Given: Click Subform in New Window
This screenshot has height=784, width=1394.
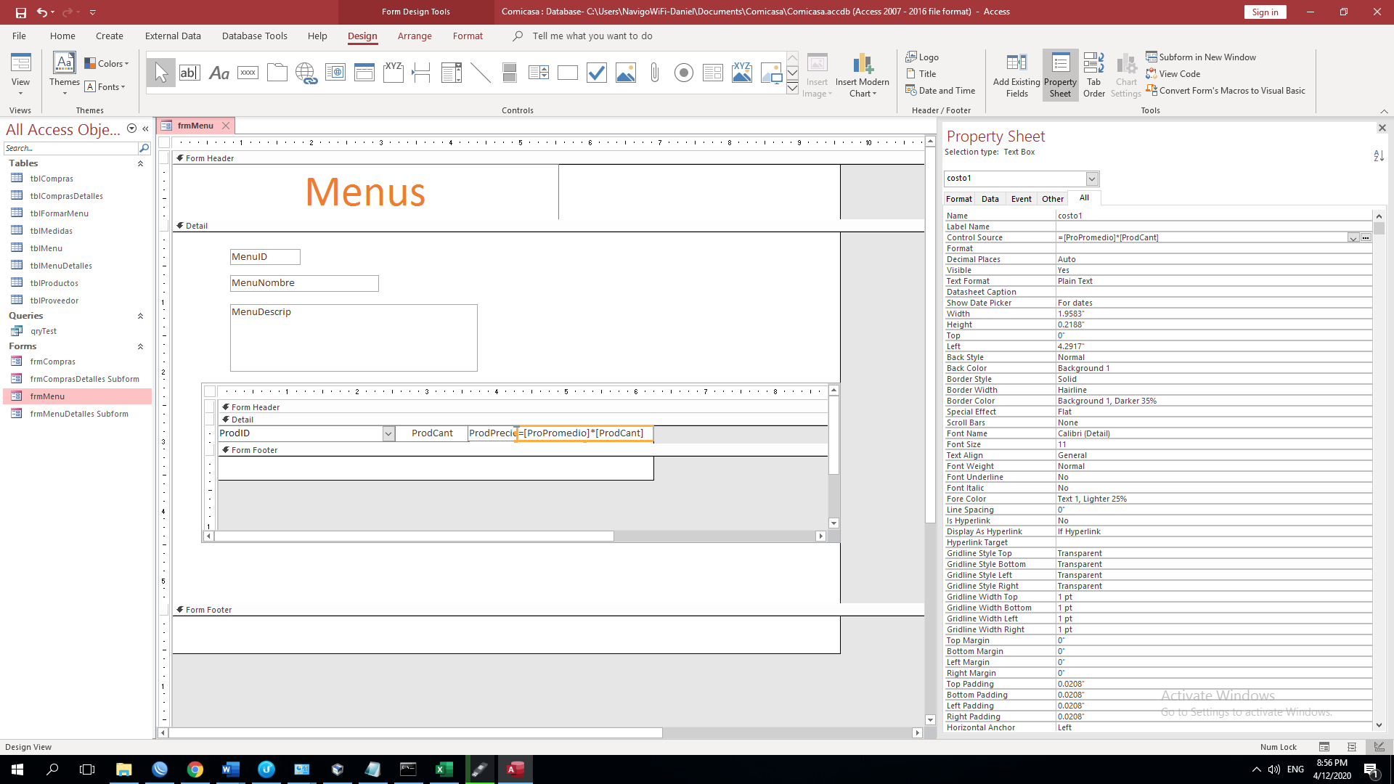Looking at the screenshot, I should pyautogui.click(x=1201, y=57).
